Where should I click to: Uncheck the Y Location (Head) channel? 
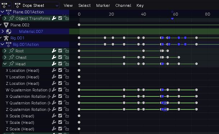60,77
